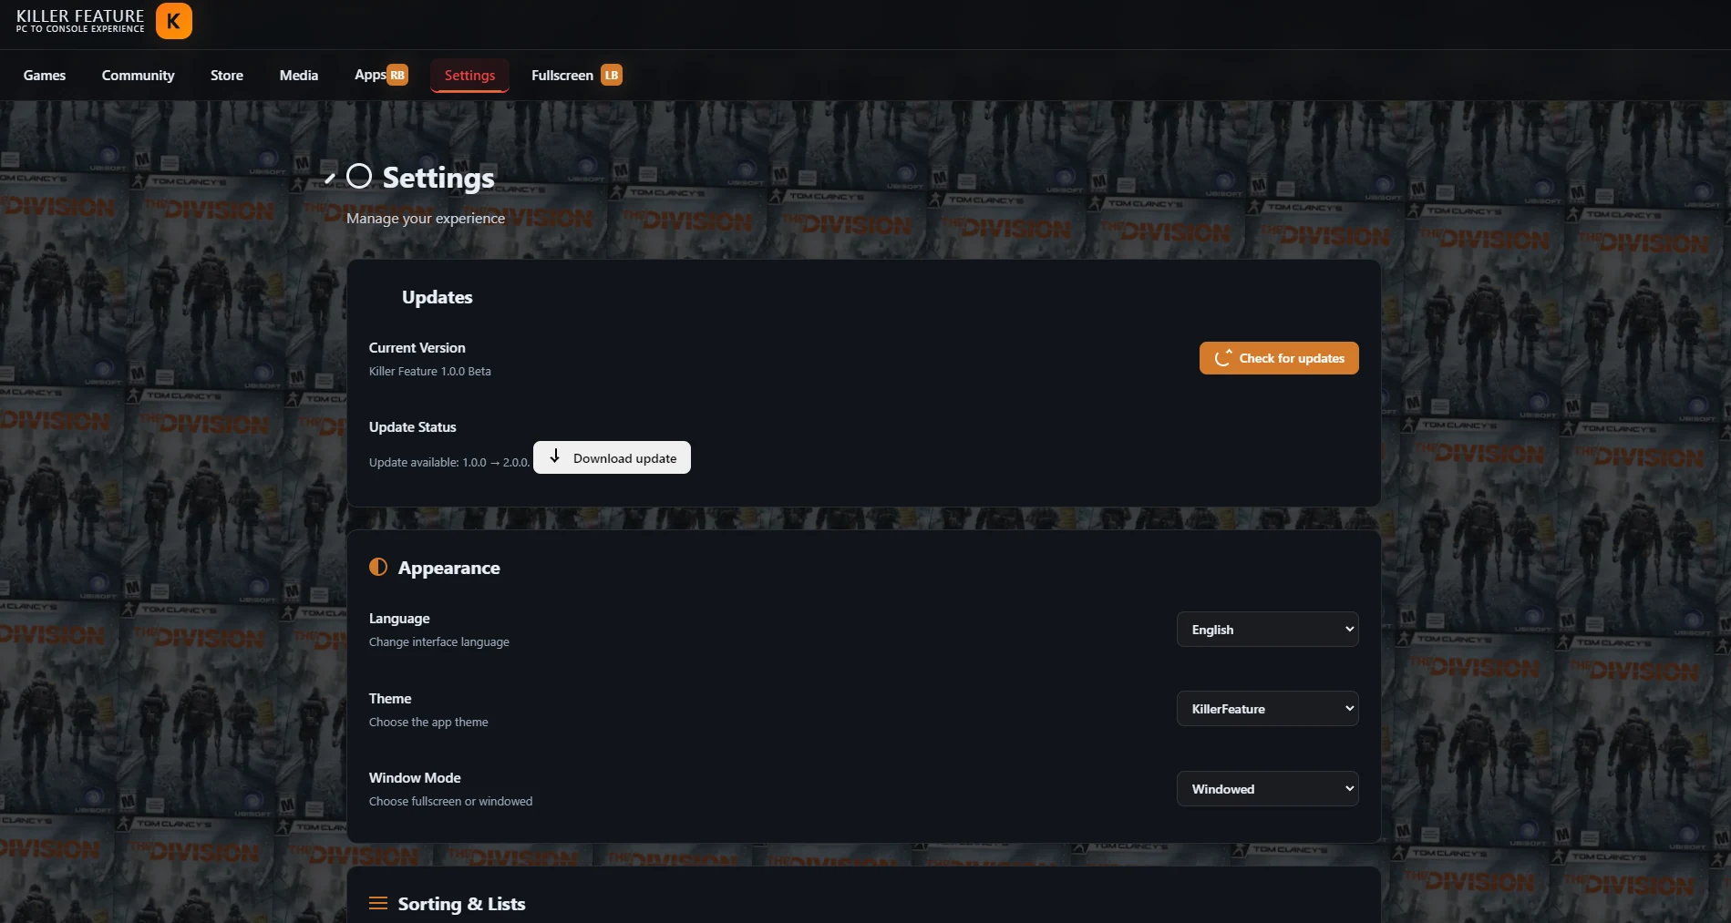Switch to the Media tab
The width and height of the screenshot is (1731, 923).
pos(299,76)
